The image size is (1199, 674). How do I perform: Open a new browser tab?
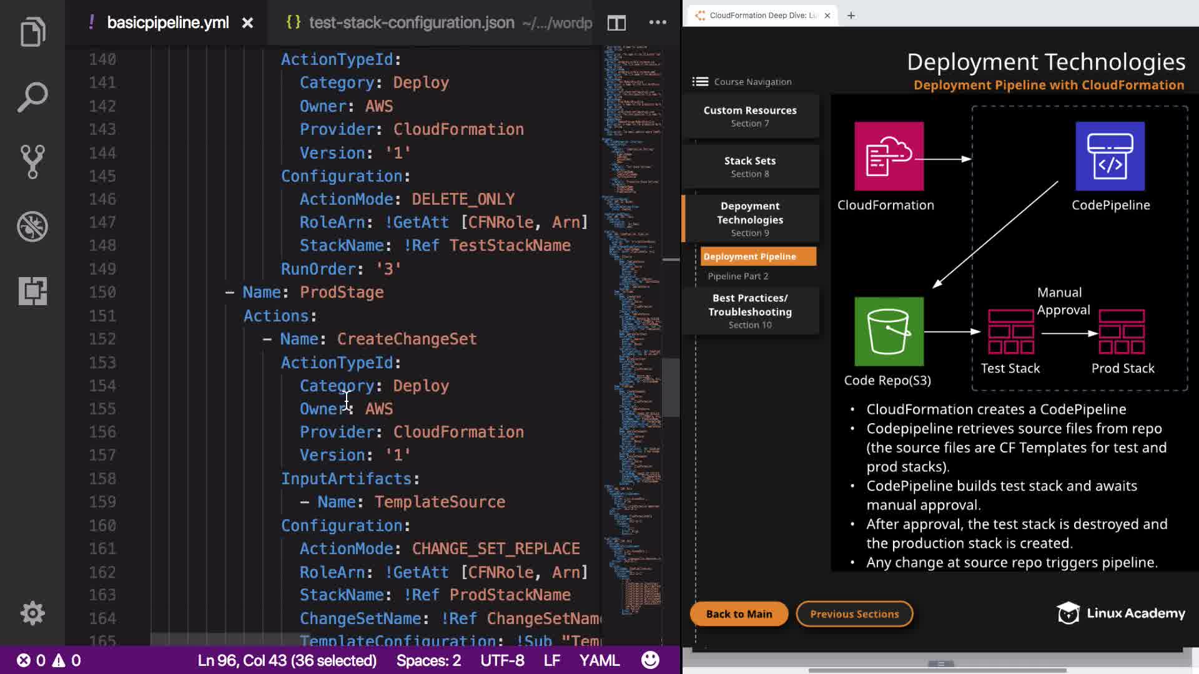tap(851, 16)
